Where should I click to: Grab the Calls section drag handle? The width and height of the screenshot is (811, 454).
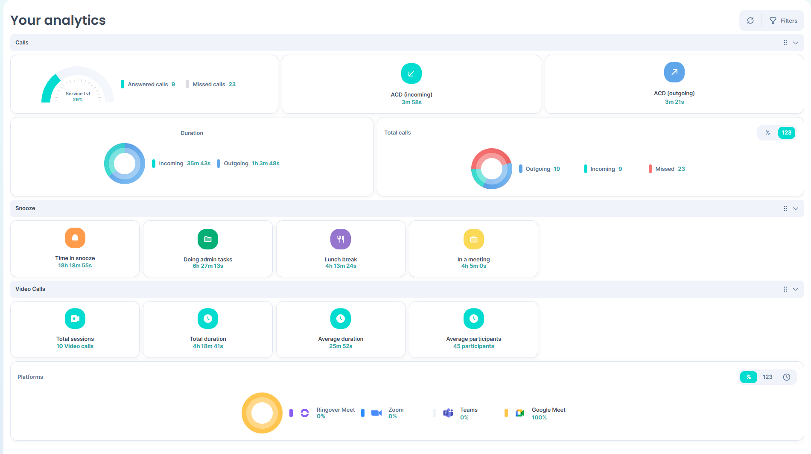785,43
